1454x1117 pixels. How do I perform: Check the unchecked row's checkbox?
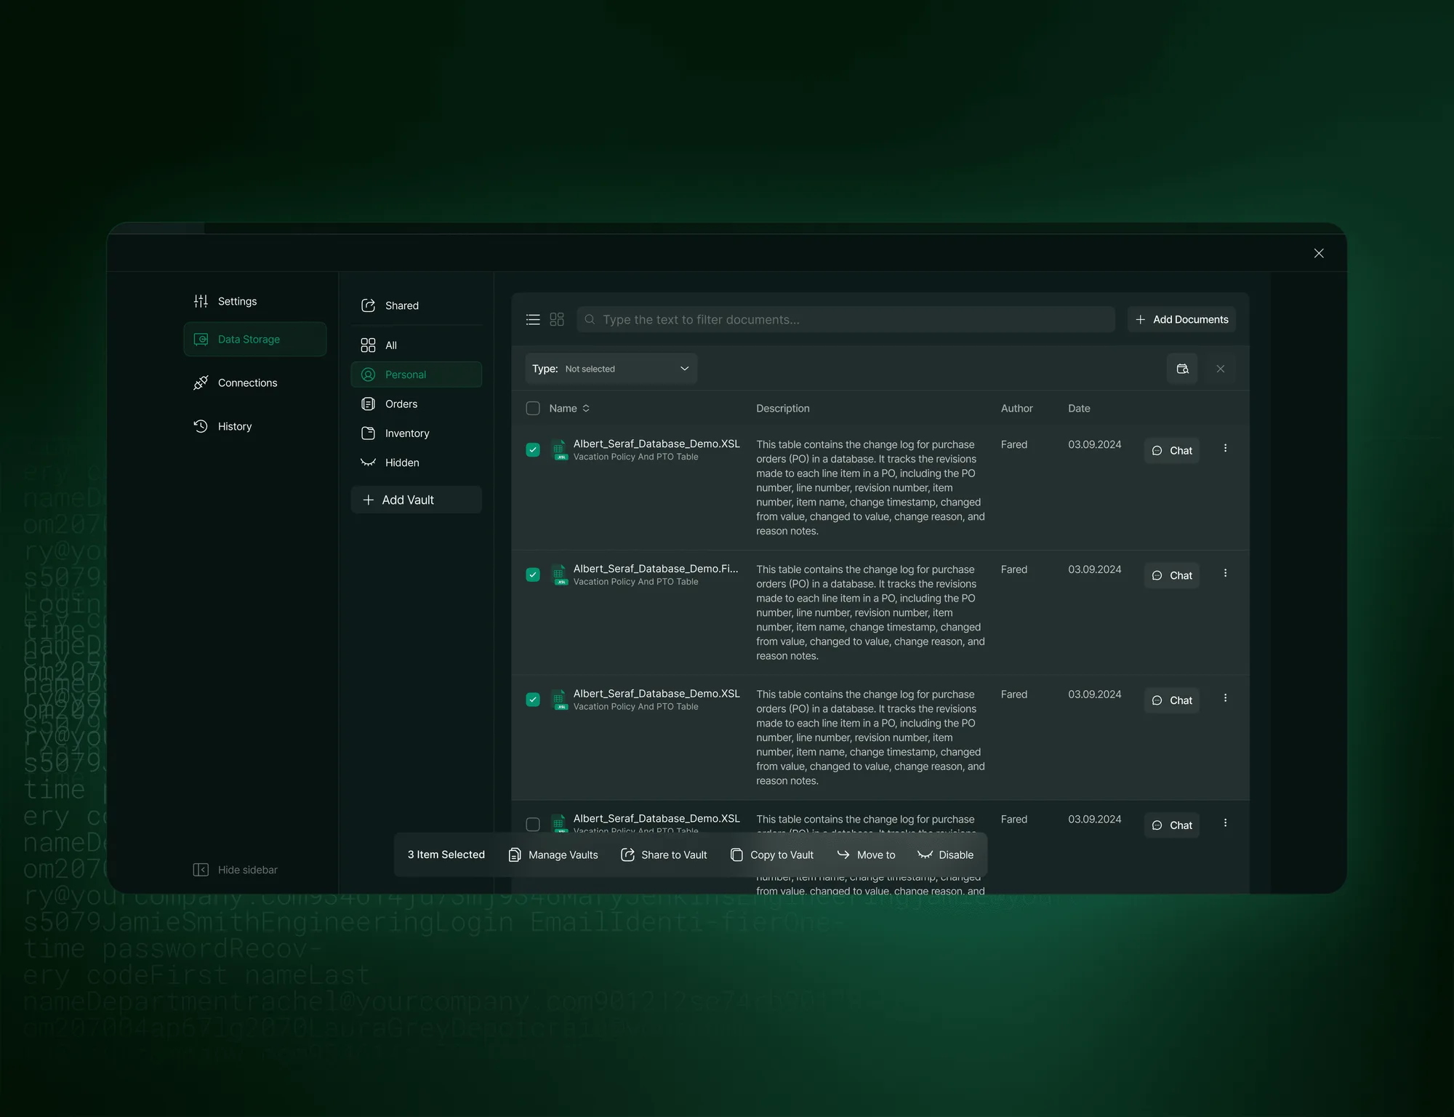533,824
